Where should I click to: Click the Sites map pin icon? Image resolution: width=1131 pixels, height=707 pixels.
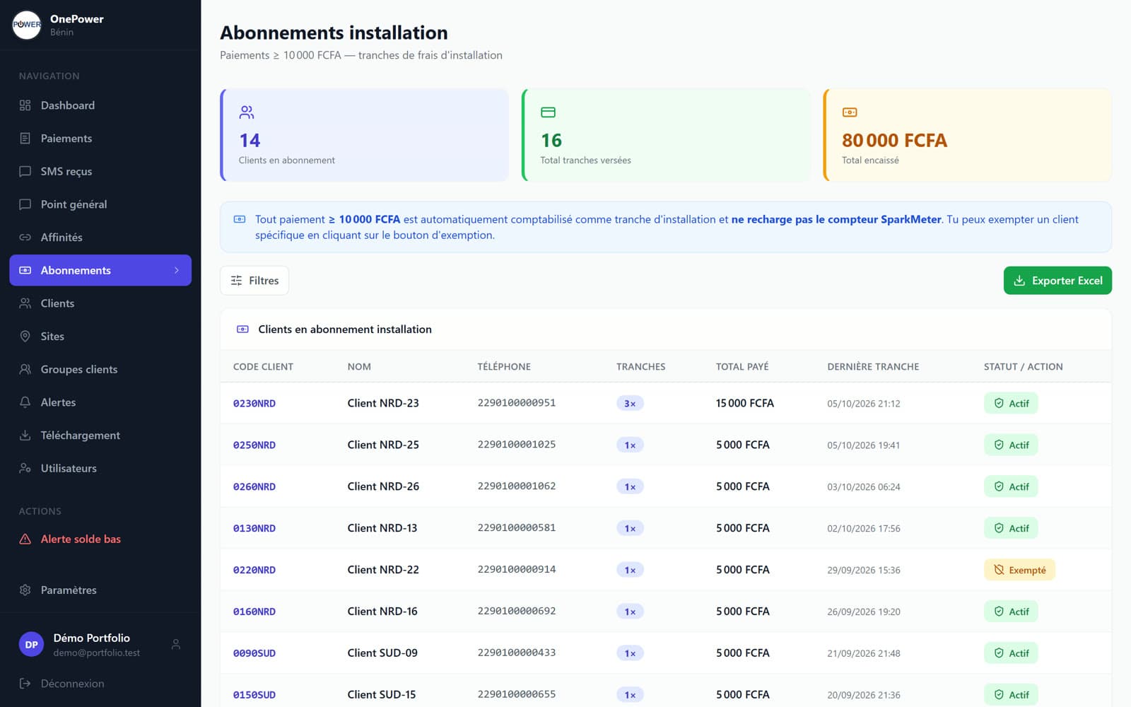(25, 337)
